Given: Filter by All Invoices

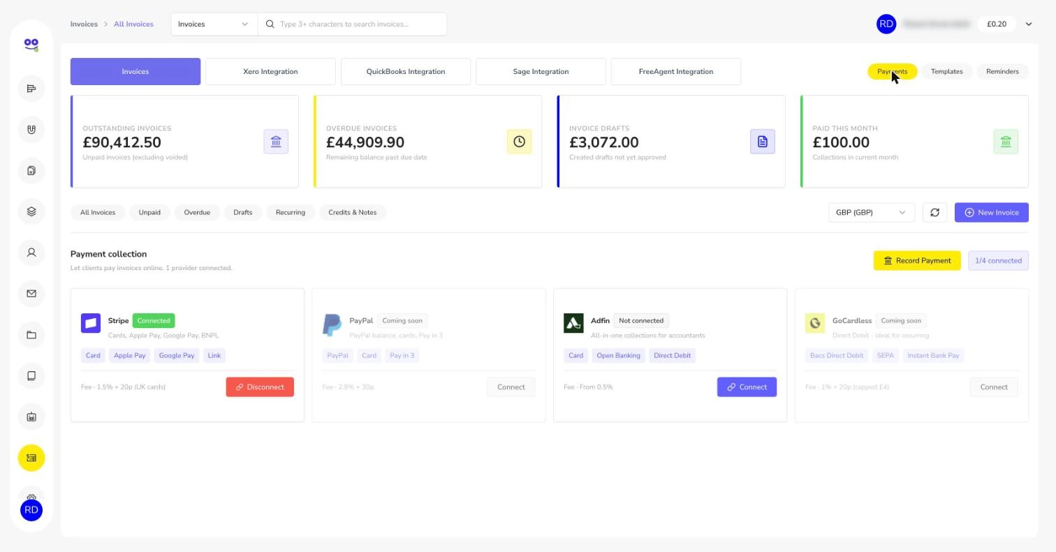Looking at the screenshot, I should [x=98, y=212].
